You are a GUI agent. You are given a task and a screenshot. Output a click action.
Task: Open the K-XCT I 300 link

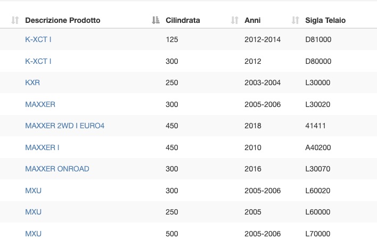[x=38, y=61]
